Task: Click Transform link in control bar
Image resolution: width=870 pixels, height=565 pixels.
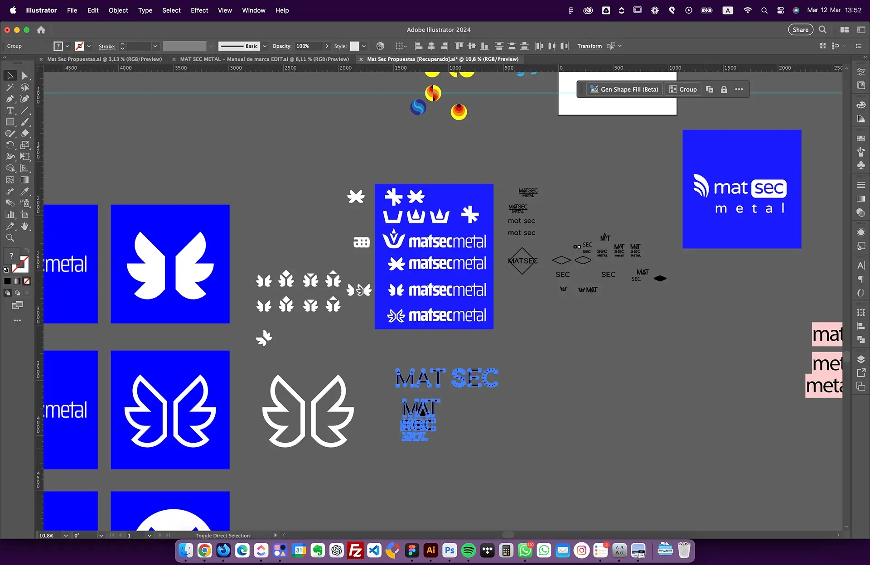Action: 589,46
